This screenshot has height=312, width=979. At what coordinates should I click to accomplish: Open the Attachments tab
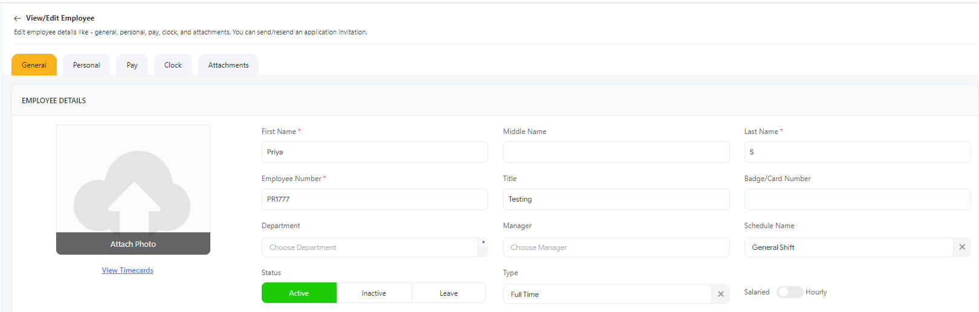[x=228, y=65]
